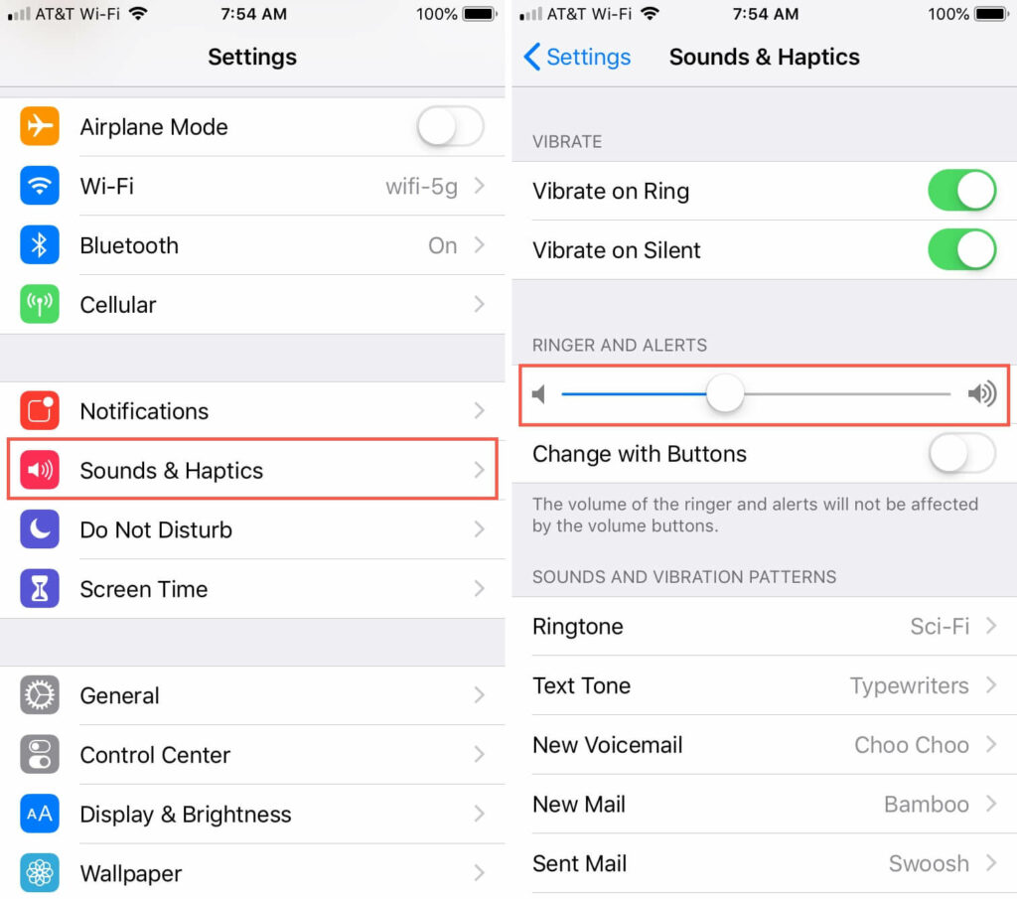Turn off Vibrate on Ring
The image size is (1017, 899).
[x=961, y=191]
